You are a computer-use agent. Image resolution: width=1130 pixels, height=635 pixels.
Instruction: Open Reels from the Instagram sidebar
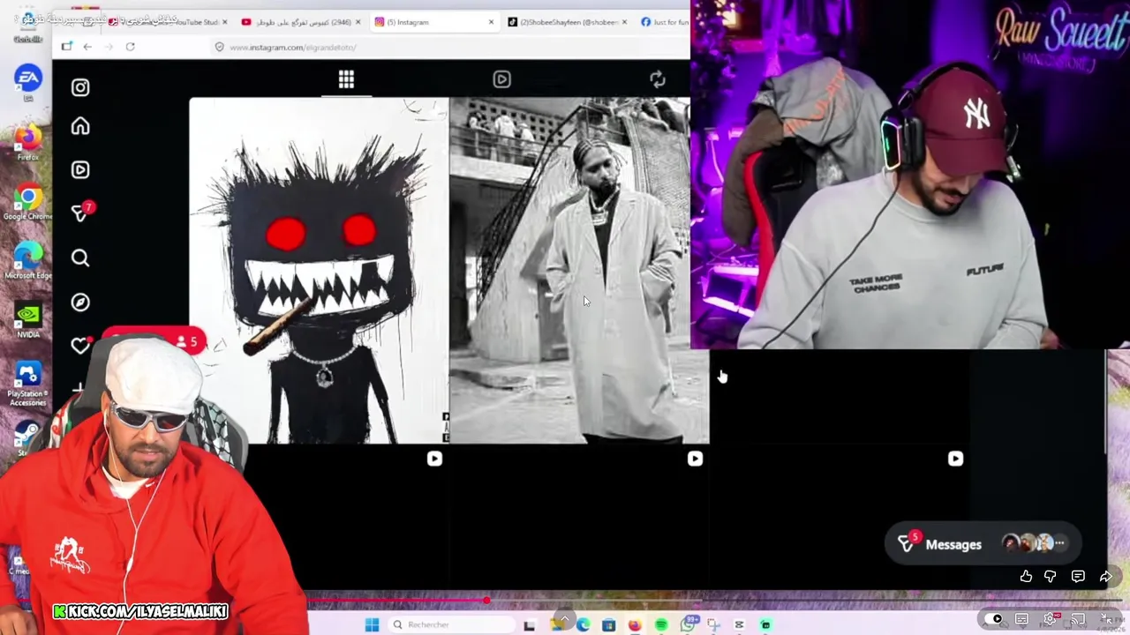pyautogui.click(x=80, y=169)
